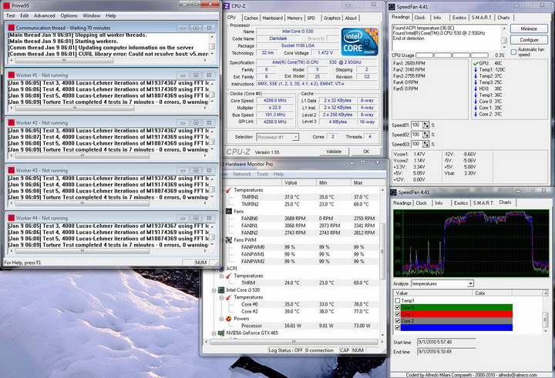The image size is (555, 378).
Task: Adjust Speed02 spinner arrows
Action: 425,135
